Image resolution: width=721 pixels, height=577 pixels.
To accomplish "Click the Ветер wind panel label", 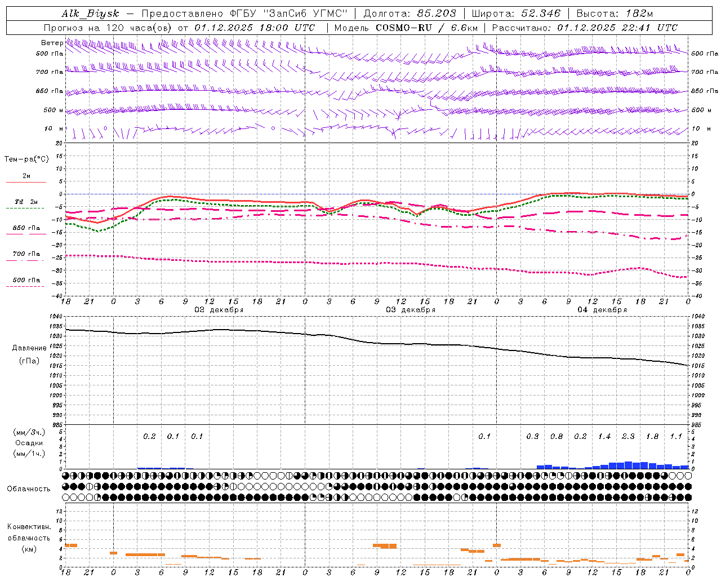I will pyautogui.click(x=52, y=43).
